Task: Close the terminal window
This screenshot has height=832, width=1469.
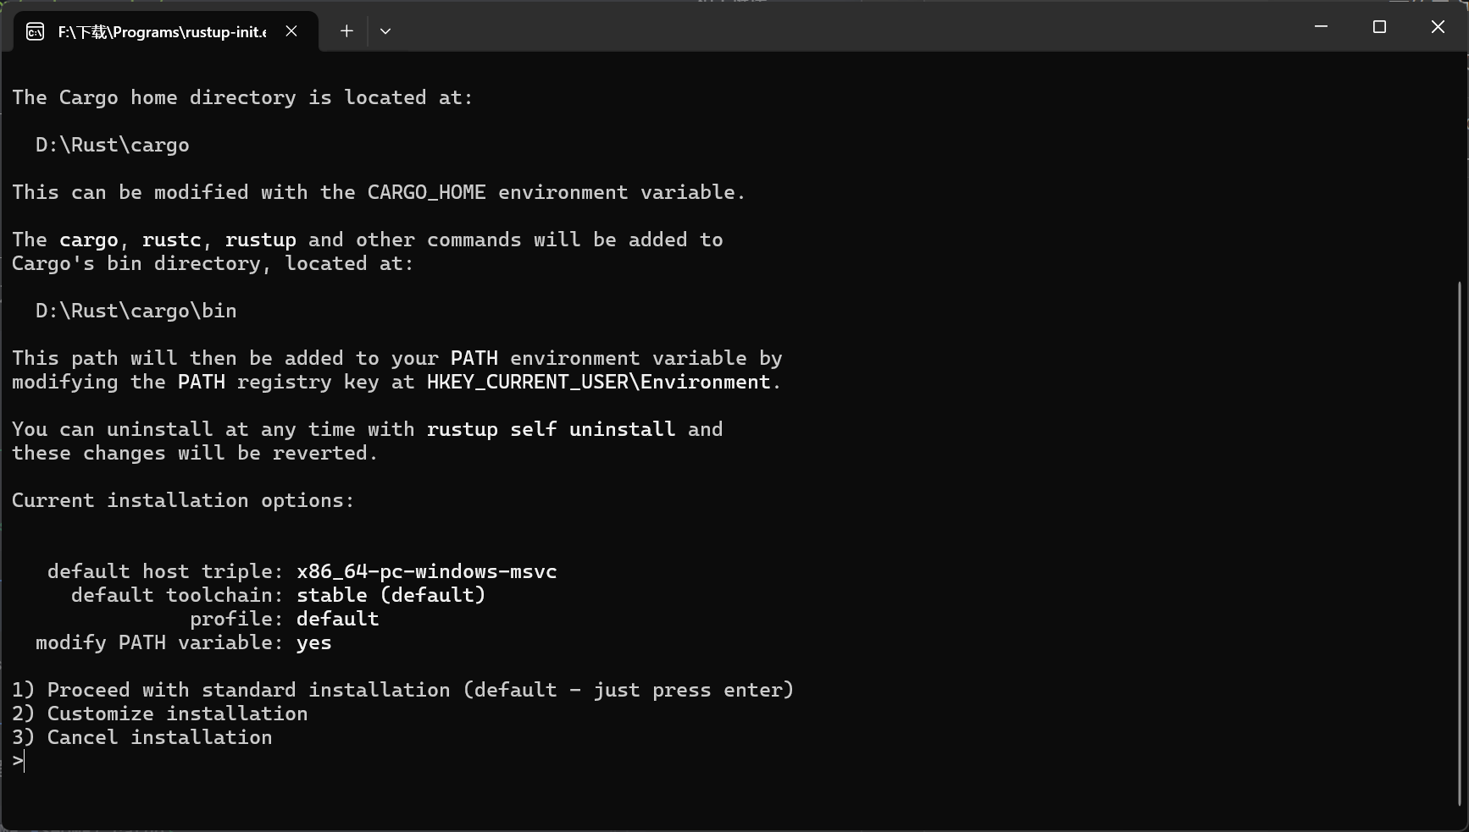Action: (1438, 27)
